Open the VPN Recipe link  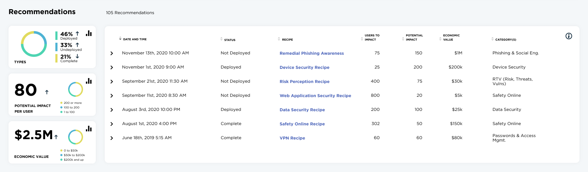coord(292,138)
